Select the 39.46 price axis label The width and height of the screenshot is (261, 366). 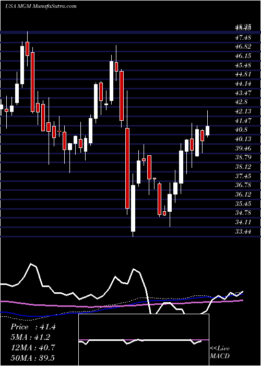click(243, 148)
